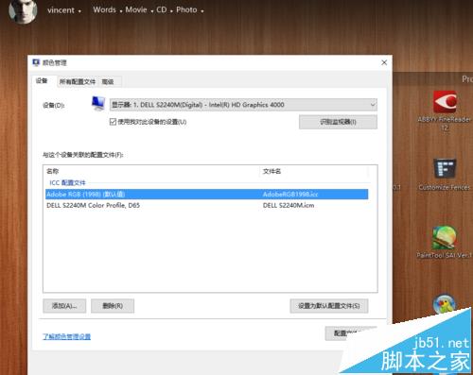Click the AdobeRGB1998.icc file name cell
Viewport: 473px width, 375px height.
point(290,195)
